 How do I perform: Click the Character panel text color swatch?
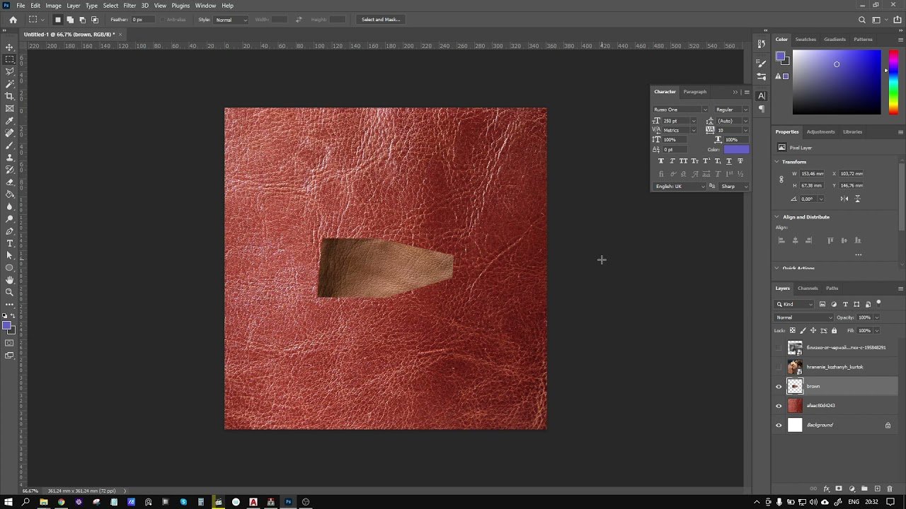(x=735, y=149)
